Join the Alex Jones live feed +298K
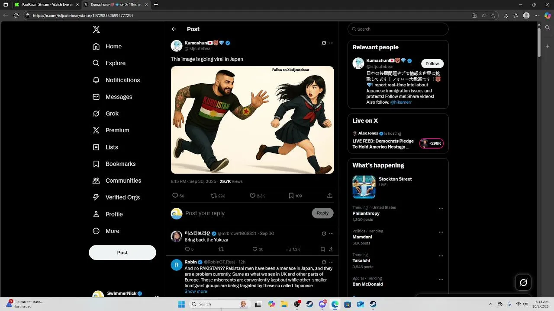 (x=432, y=143)
